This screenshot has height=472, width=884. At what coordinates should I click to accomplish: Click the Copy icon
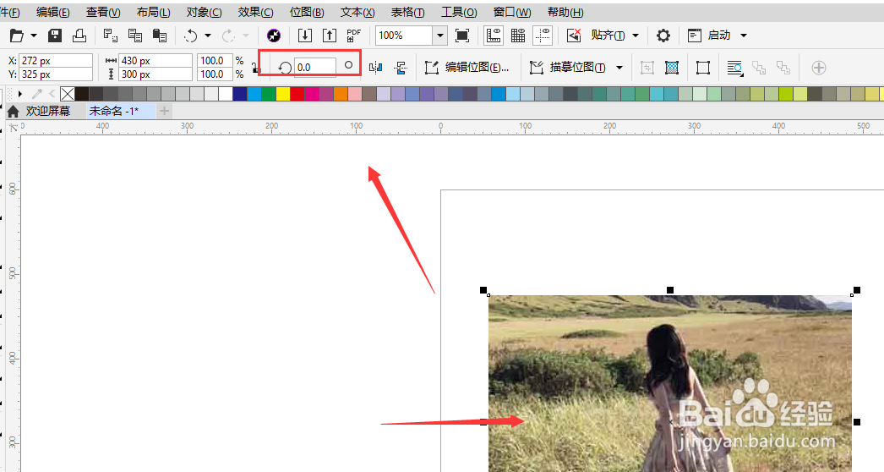point(134,36)
